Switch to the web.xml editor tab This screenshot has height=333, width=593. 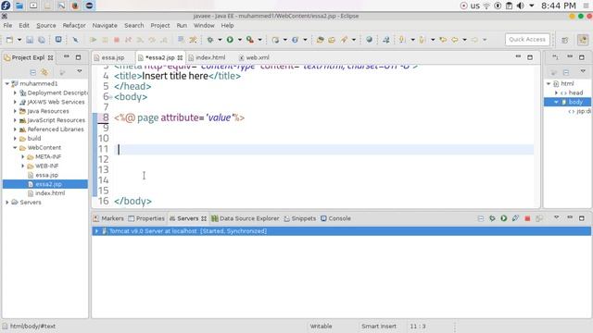pos(258,57)
